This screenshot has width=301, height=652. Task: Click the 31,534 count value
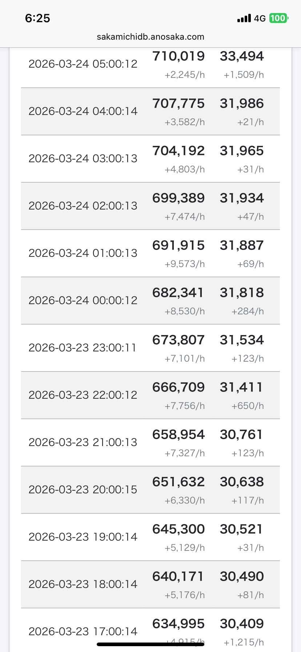pos(242,340)
